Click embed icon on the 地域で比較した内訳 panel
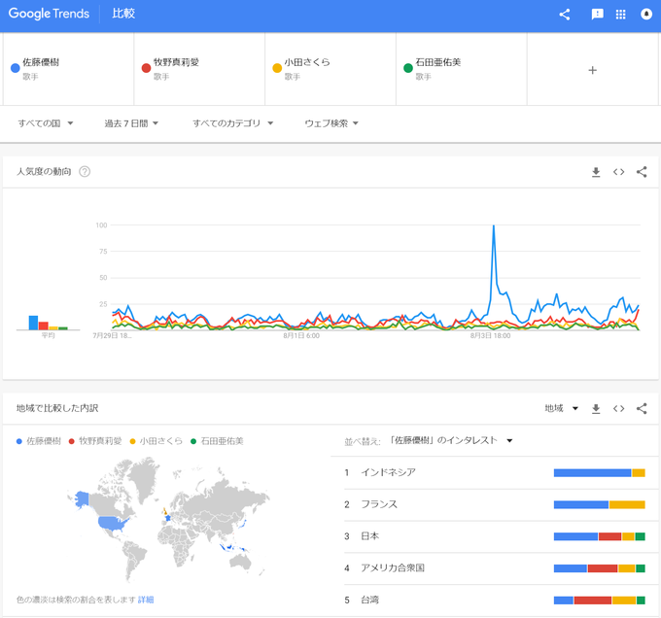 pyautogui.click(x=618, y=409)
